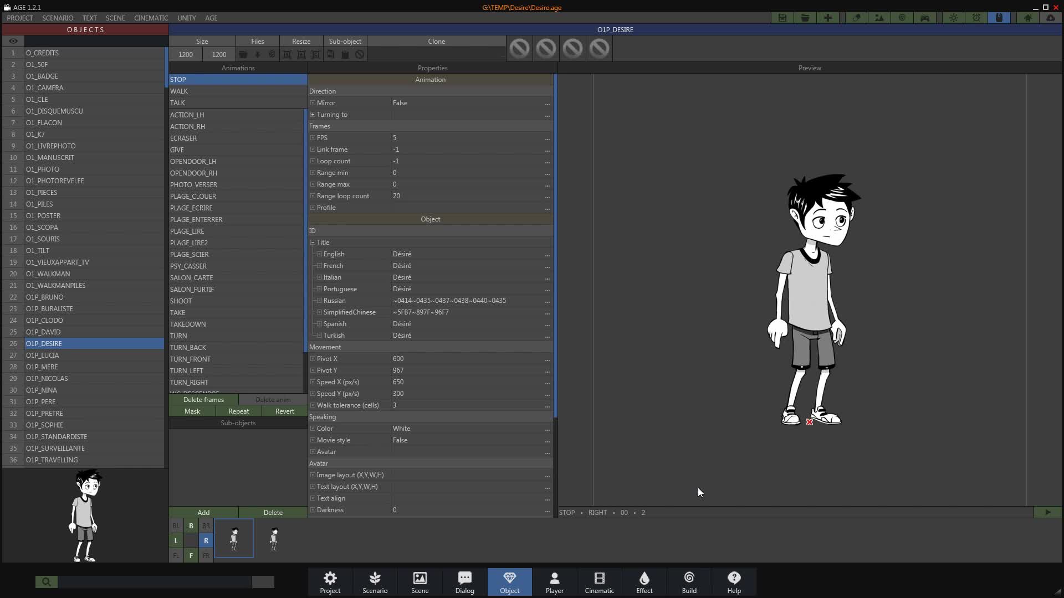Click the home icon in top toolbar
Image resolution: width=1064 pixels, height=598 pixels.
click(x=1028, y=18)
